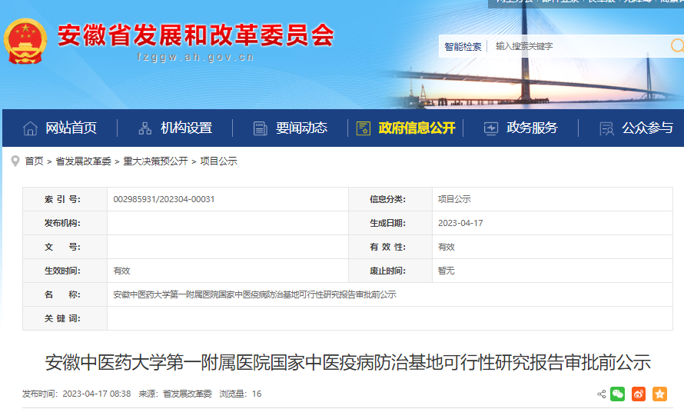Click the 发布机构 label cell
This screenshot has width=684, height=409.
pyautogui.click(x=65, y=223)
